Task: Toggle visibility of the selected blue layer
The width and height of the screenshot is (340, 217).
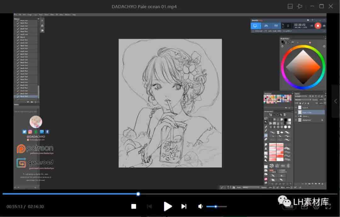Action: (296, 112)
